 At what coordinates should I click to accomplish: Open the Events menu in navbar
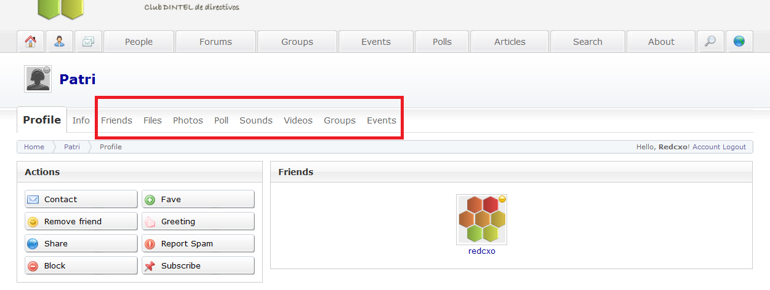point(376,42)
